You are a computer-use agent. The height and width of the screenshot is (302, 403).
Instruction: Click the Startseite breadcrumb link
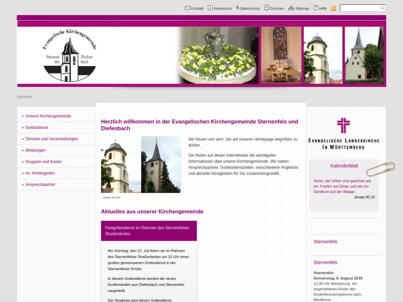click(x=25, y=97)
